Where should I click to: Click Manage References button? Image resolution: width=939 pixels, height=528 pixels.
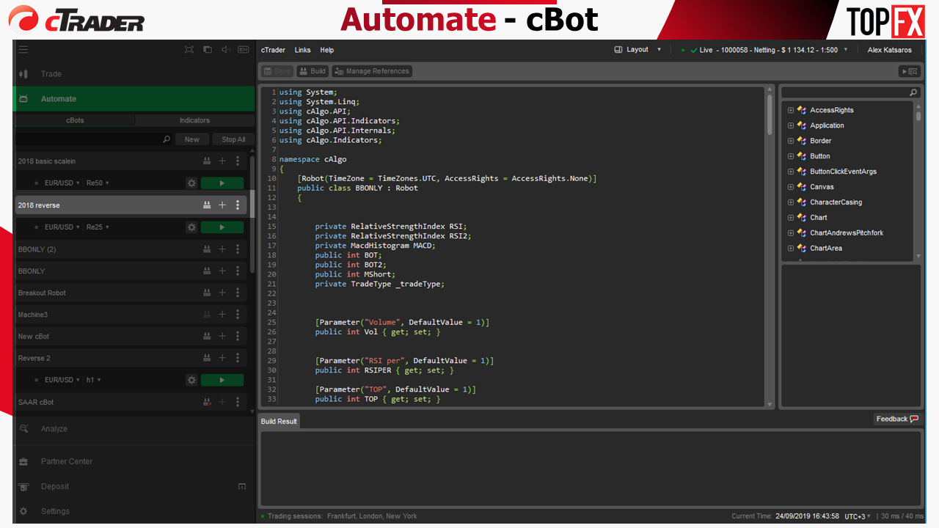pyautogui.click(x=372, y=71)
